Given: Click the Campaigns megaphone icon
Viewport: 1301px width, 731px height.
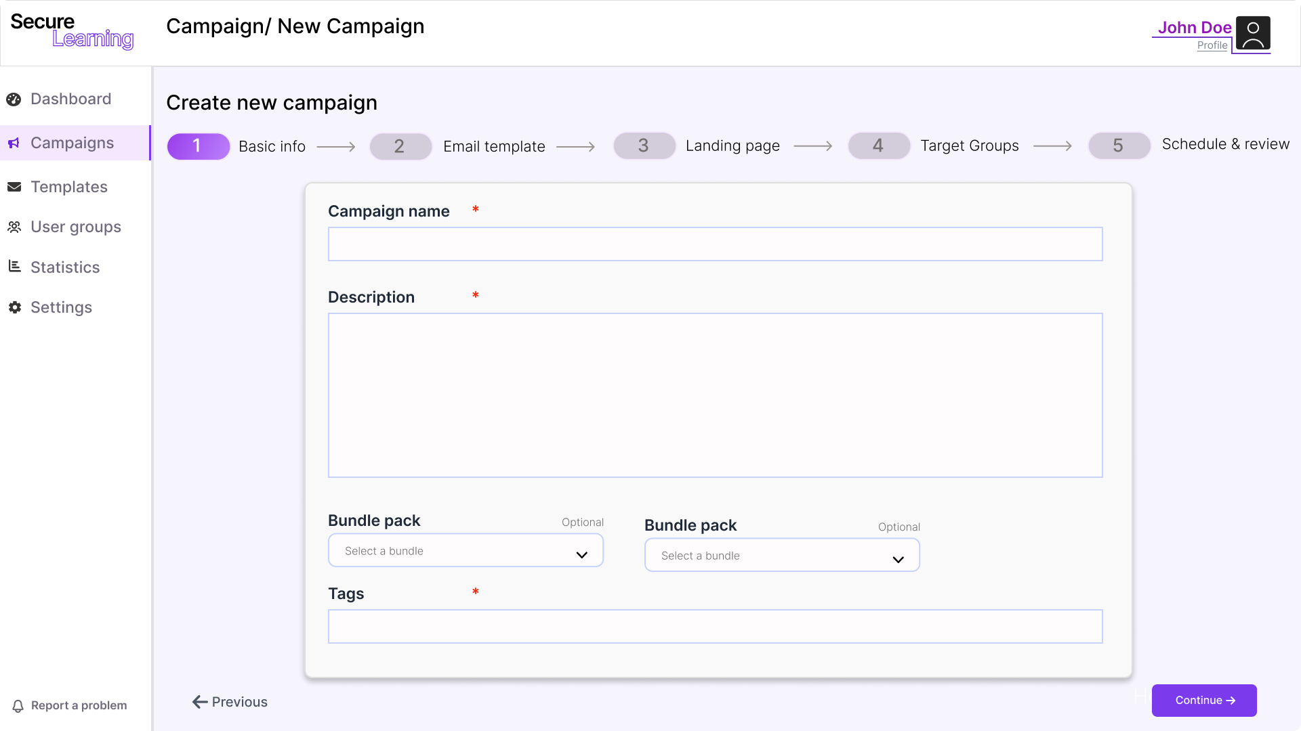Looking at the screenshot, I should click(14, 143).
